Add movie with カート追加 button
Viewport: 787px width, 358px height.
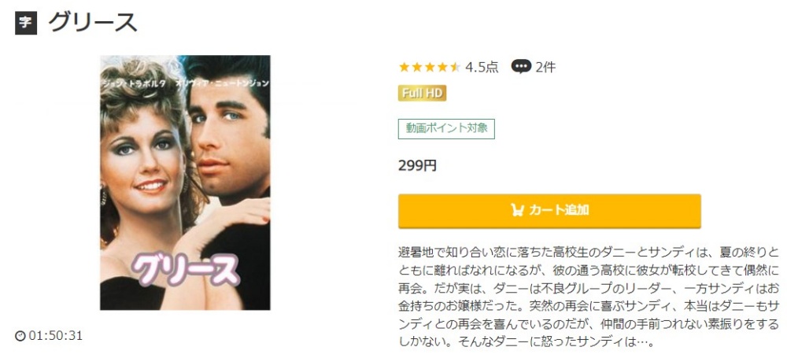(549, 211)
